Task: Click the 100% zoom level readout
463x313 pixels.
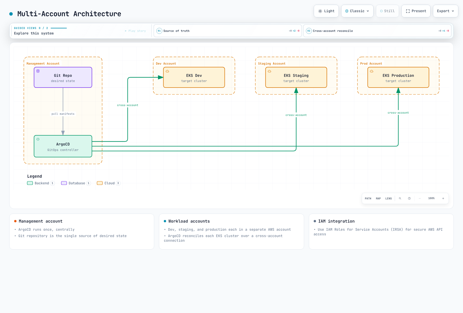Action: 431,199
